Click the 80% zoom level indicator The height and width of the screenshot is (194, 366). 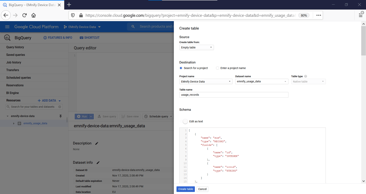[x=304, y=15]
